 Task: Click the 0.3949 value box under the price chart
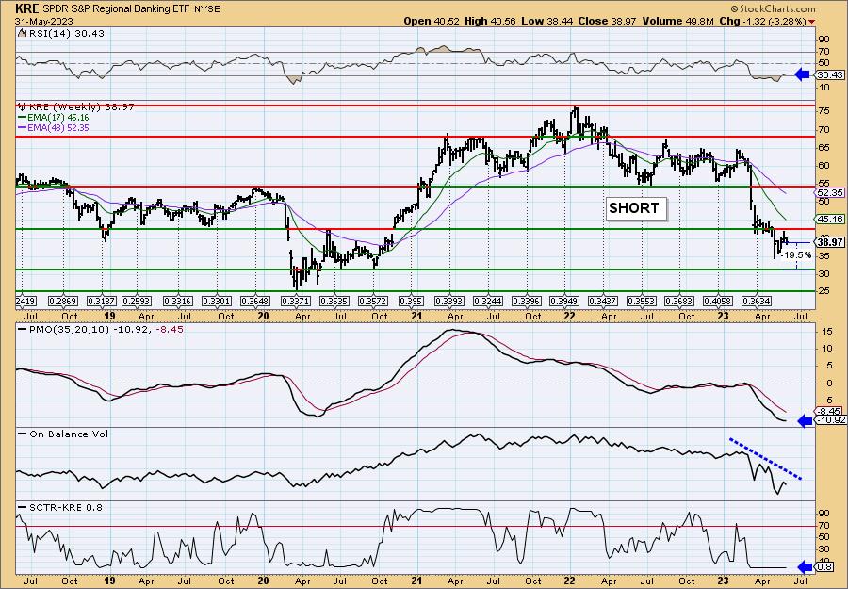564,301
